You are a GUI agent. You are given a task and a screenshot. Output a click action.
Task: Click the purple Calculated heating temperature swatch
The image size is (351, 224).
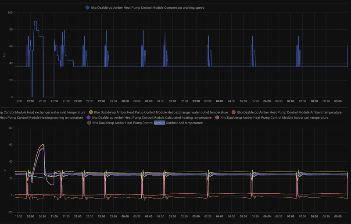coord(89,117)
